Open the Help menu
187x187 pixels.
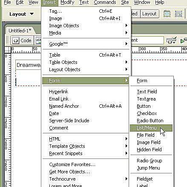coord(160,3)
